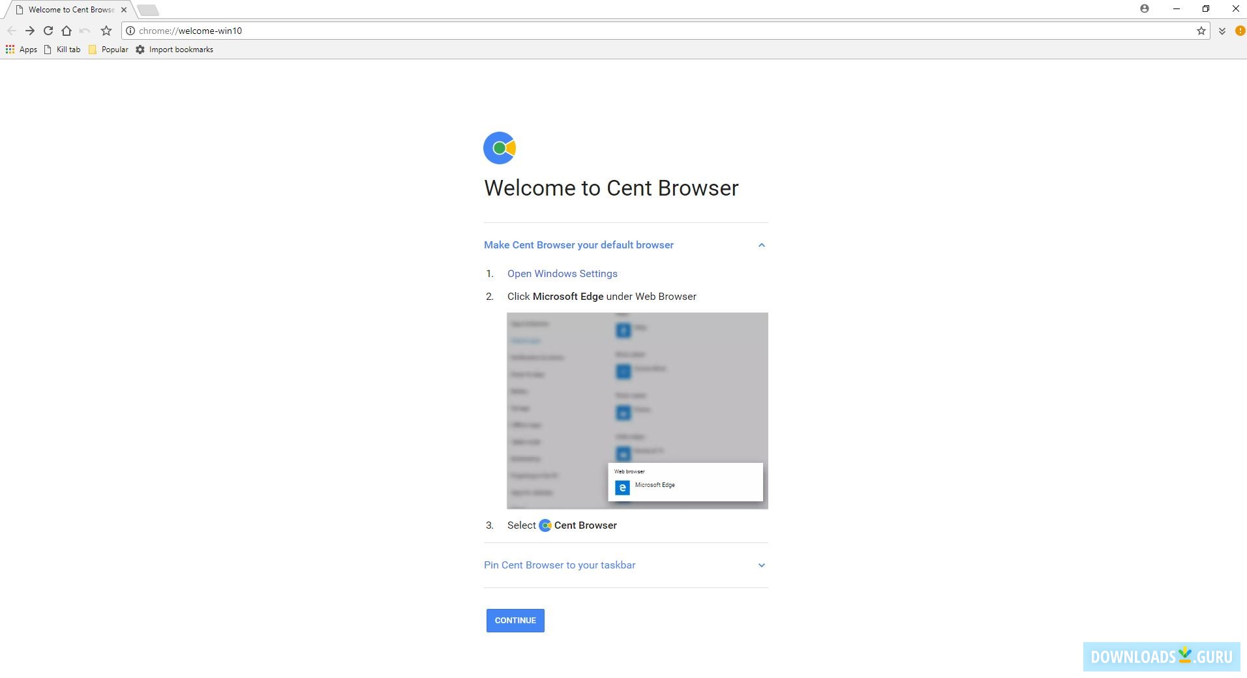Image resolution: width=1247 pixels, height=678 pixels.
Task: Go back to the previous page
Action: tap(12, 31)
